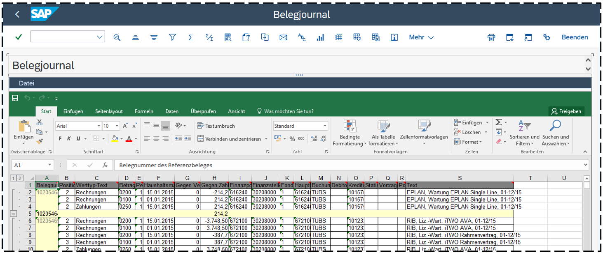Expand the Mehr menu in SAP toolbar

[421, 37]
